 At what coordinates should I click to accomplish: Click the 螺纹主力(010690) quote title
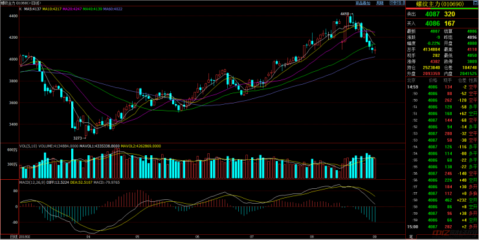(440, 4)
